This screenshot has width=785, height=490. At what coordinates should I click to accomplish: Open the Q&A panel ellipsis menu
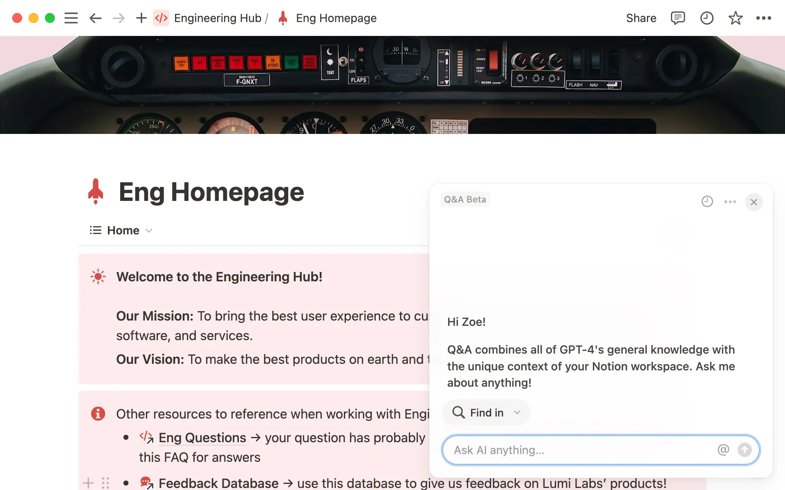click(x=730, y=201)
